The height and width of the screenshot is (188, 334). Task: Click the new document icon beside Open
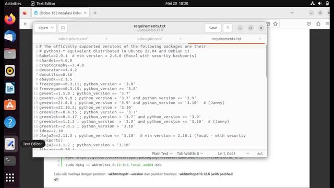pos(63,28)
